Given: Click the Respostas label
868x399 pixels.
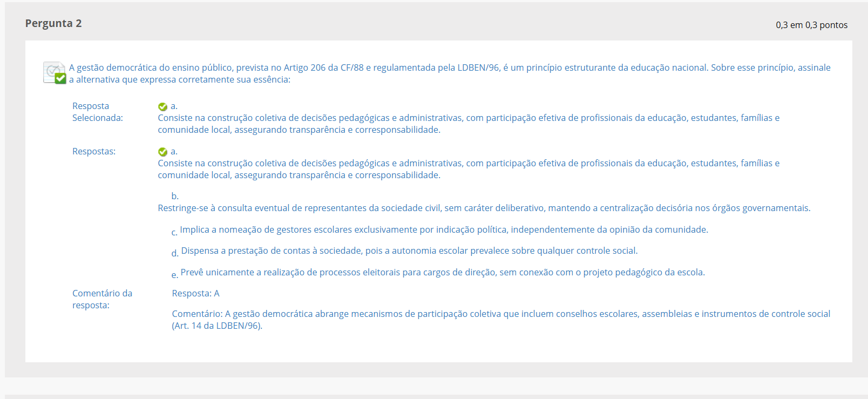Looking at the screenshot, I should pyautogui.click(x=94, y=151).
